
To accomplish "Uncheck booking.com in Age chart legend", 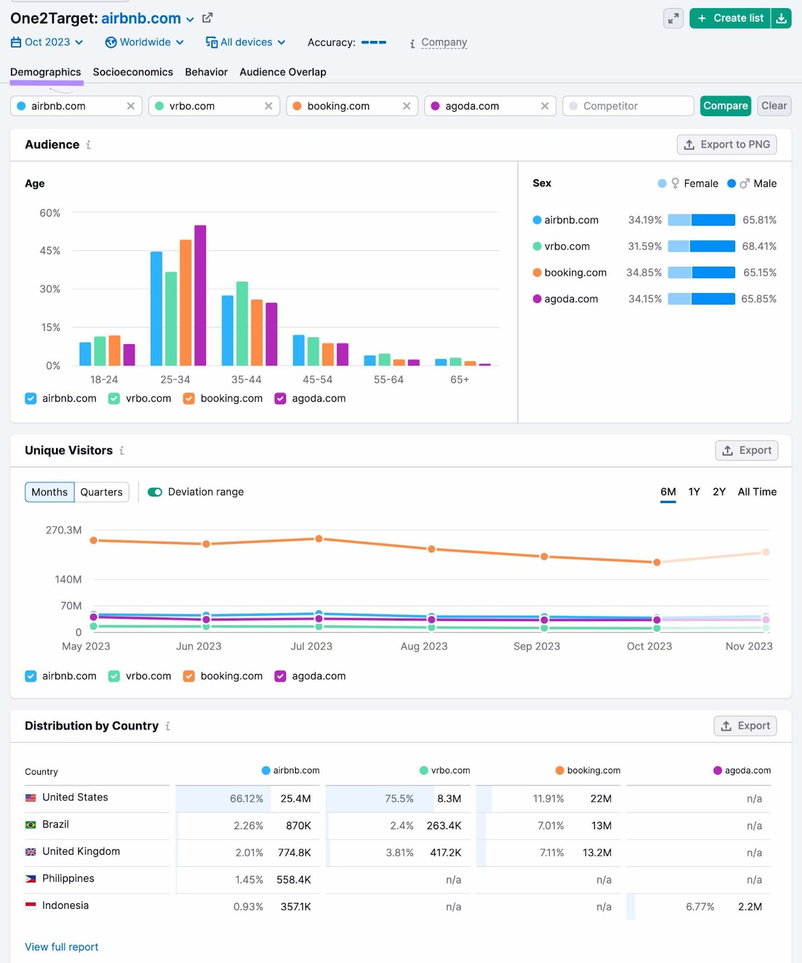I will tap(189, 398).
